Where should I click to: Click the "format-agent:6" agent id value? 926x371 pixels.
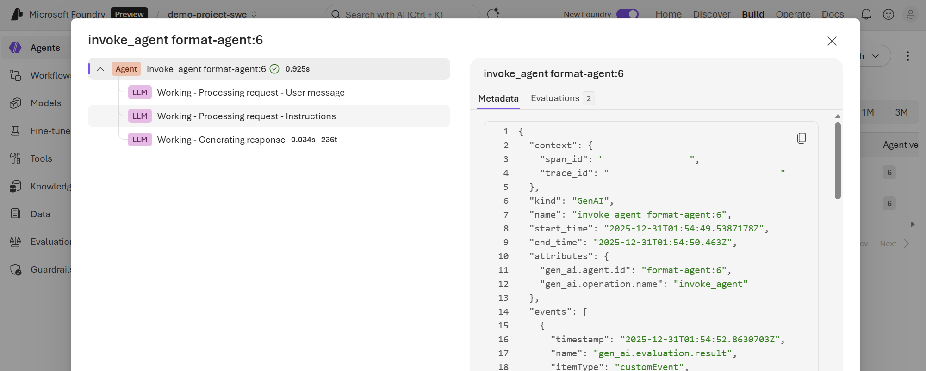click(x=684, y=270)
